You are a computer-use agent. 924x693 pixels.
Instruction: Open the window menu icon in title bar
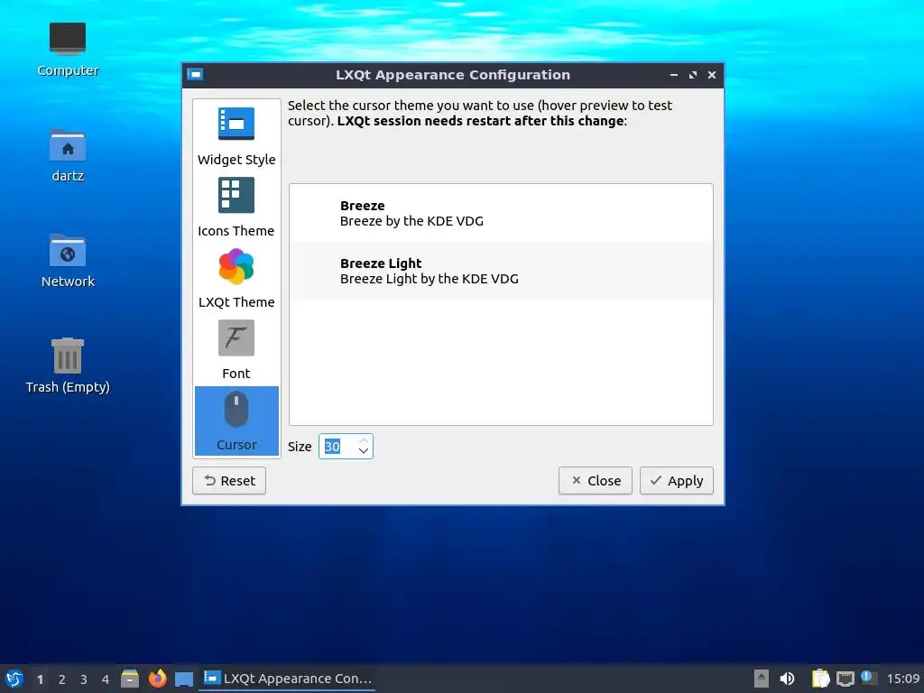195,75
